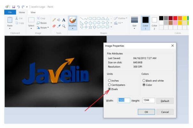Click the Height input field
The height and width of the screenshot is (128, 193).
149,100
